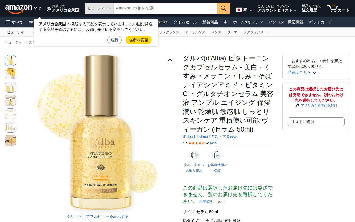The width and height of the screenshot is (355, 222).
Task: Open the タイムセール nav item
Action: [185, 22]
